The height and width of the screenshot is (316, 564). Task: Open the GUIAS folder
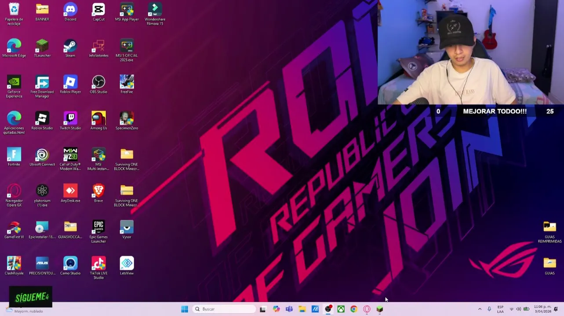(549, 266)
